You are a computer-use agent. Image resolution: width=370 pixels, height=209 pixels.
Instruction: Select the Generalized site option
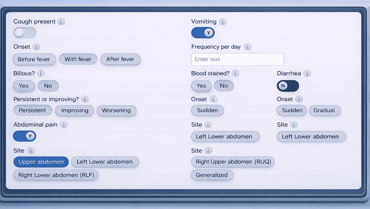(212, 175)
